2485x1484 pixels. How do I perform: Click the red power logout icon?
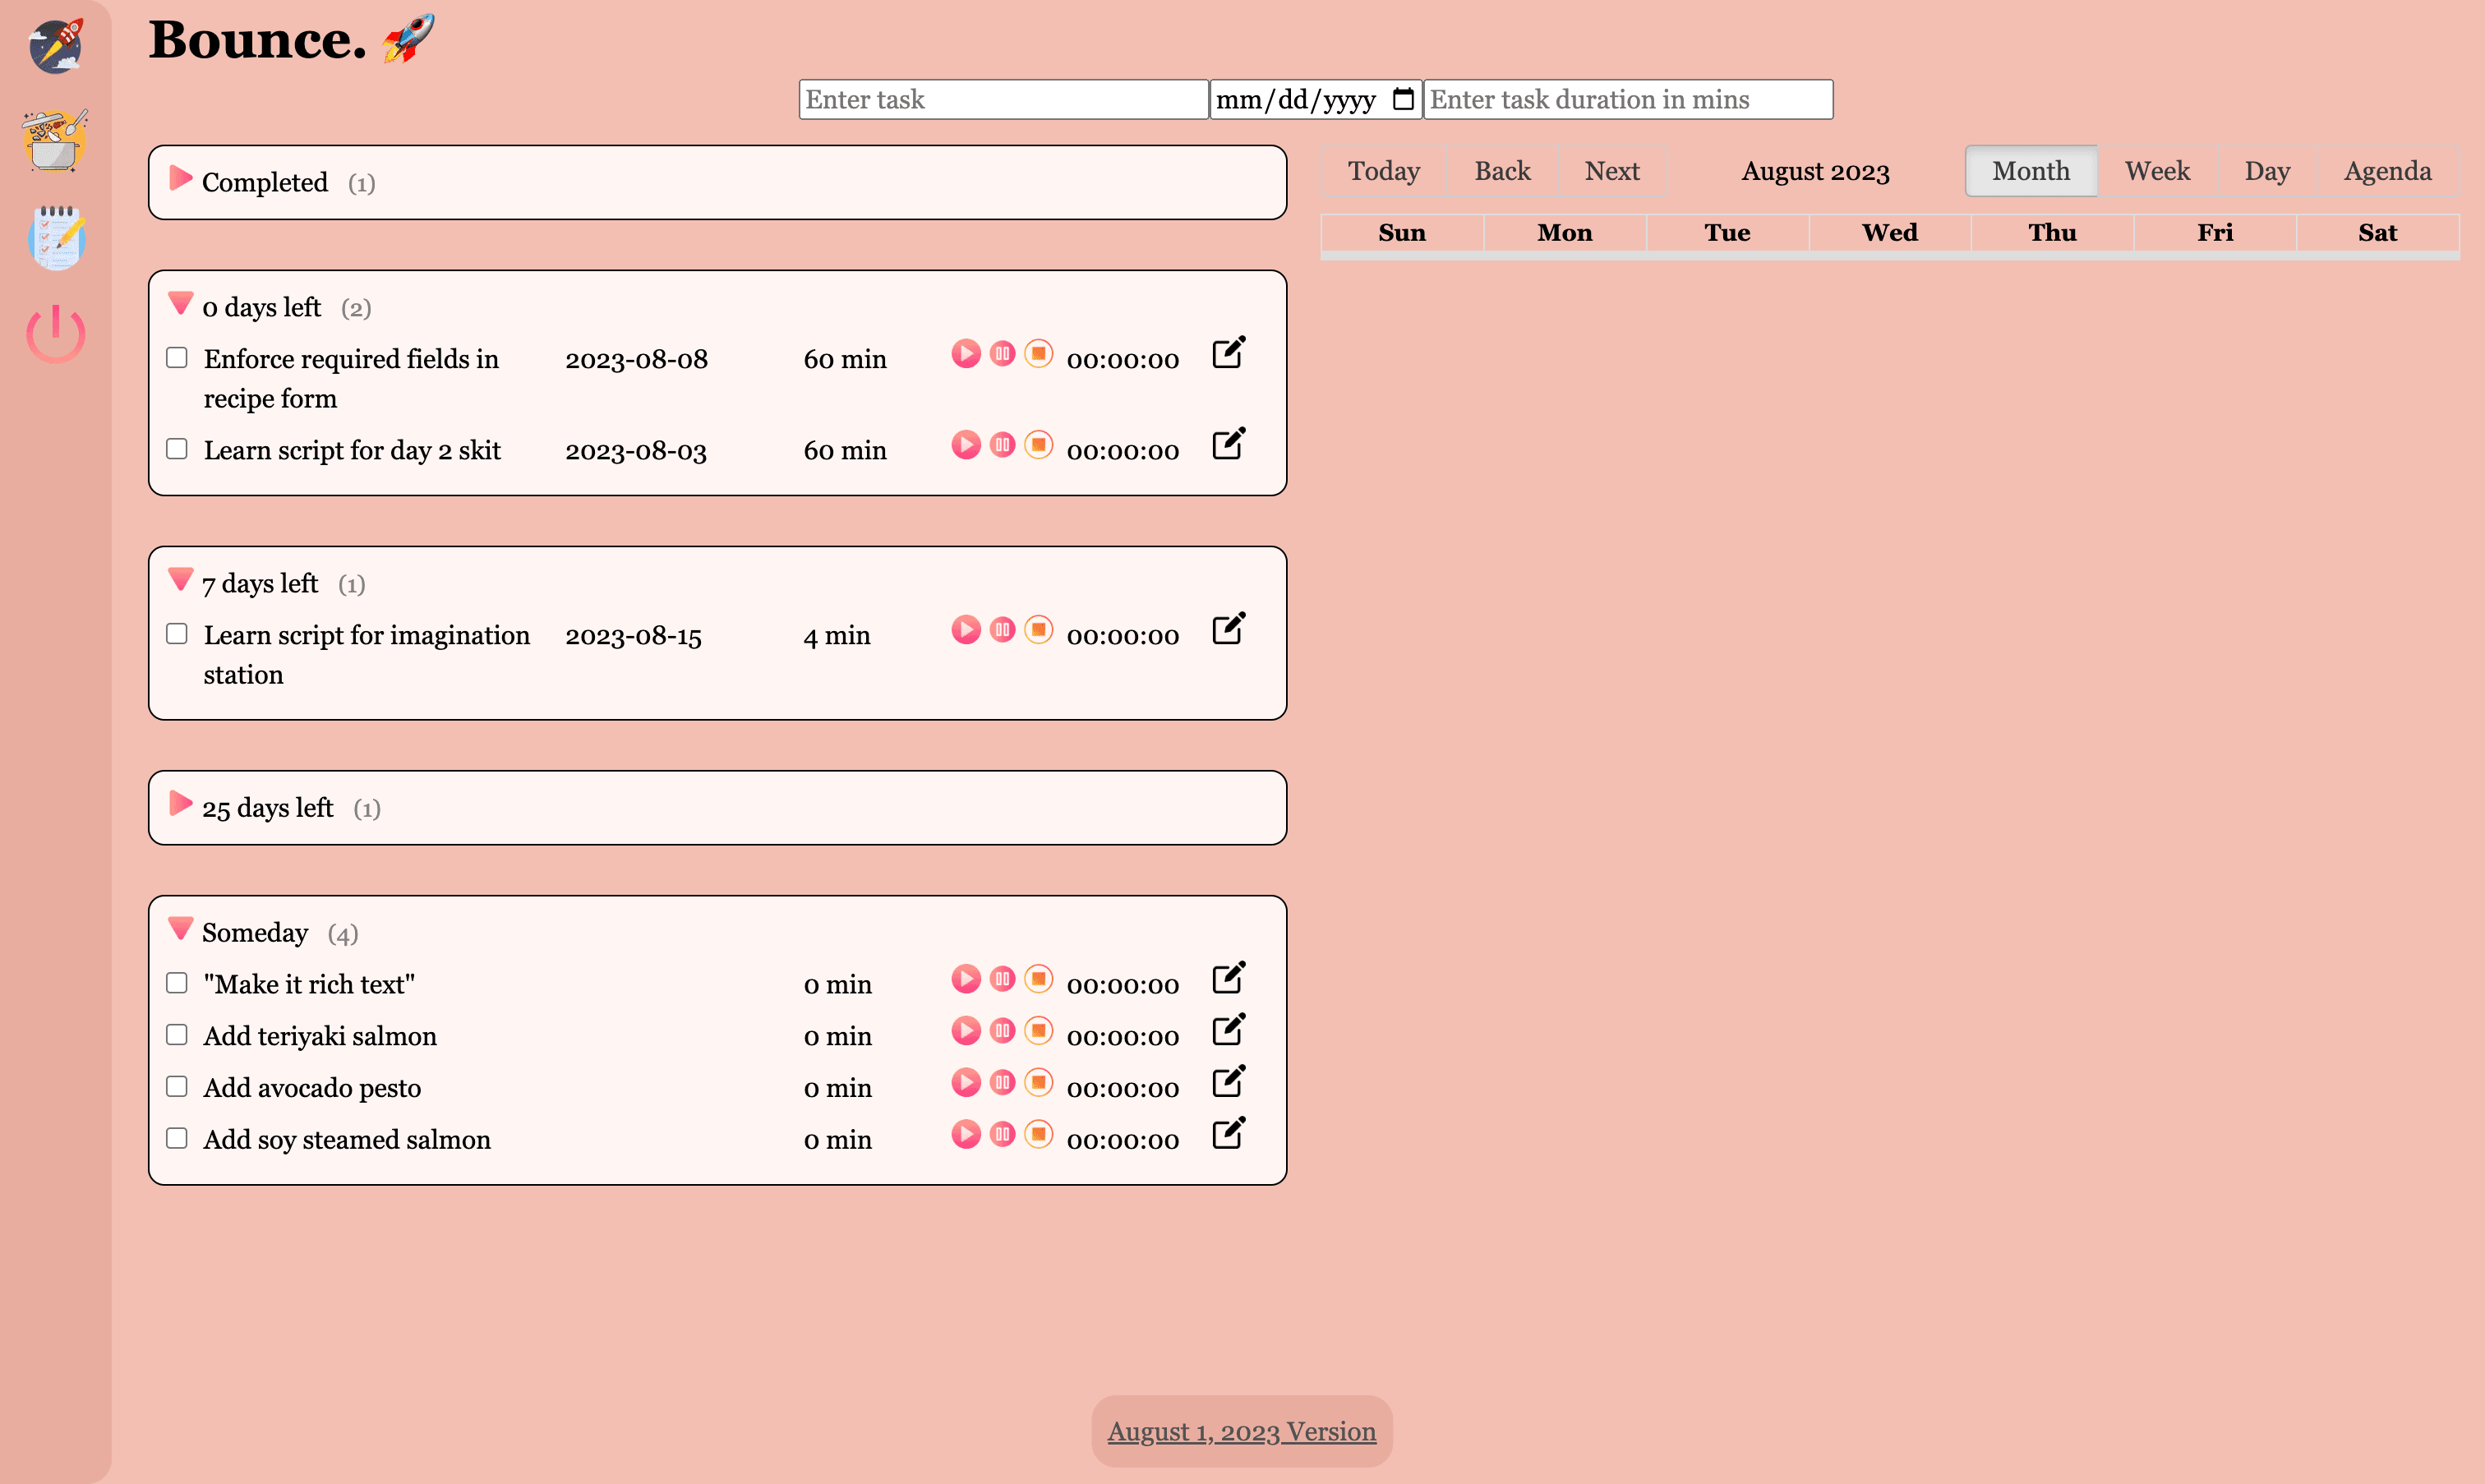tap(55, 333)
